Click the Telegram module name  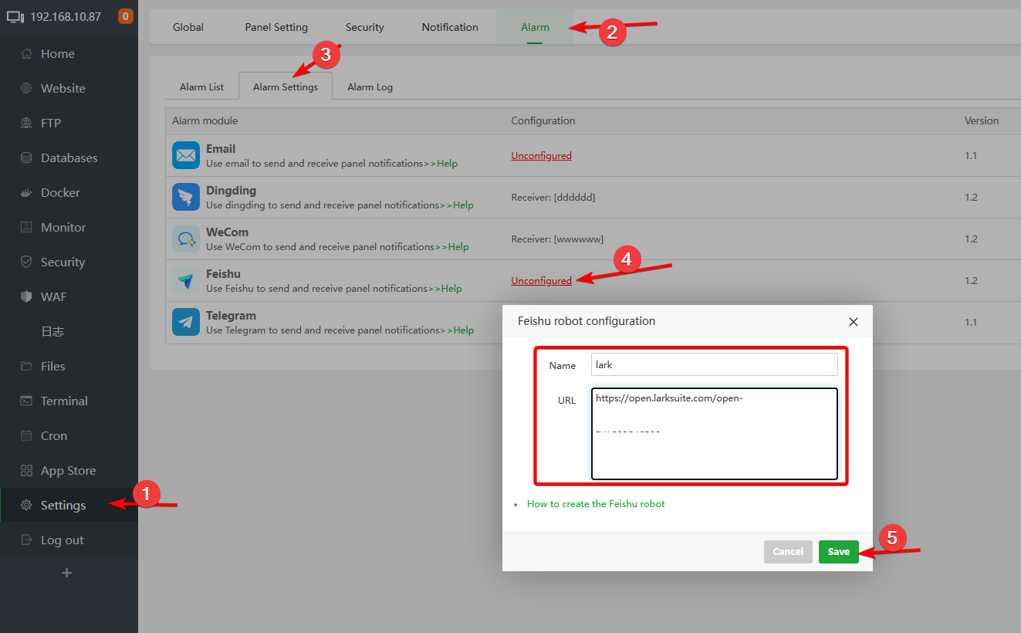[x=232, y=316]
